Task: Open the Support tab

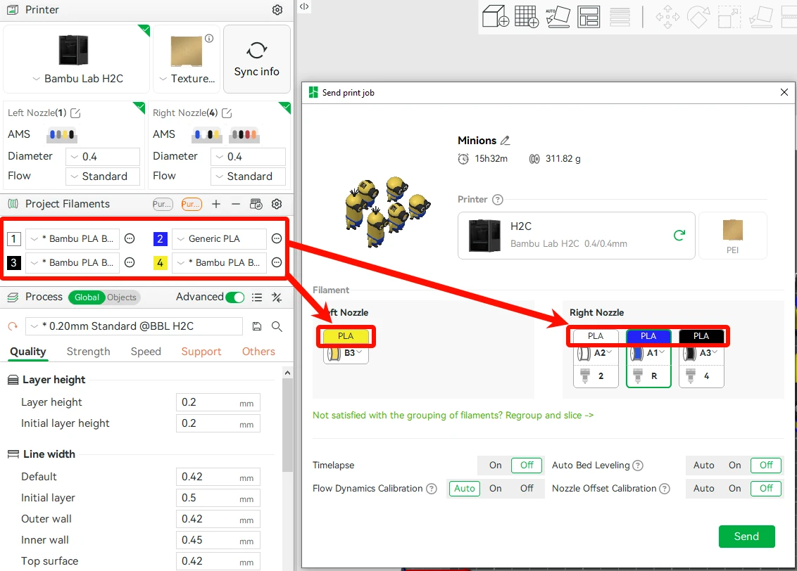Action: tap(201, 352)
